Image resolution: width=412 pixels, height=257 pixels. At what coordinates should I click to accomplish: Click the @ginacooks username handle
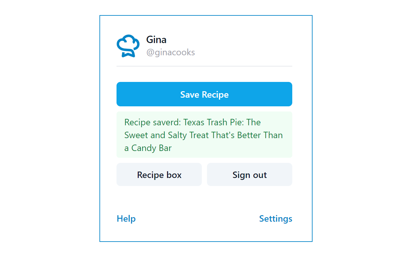click(x=171, y=52)
